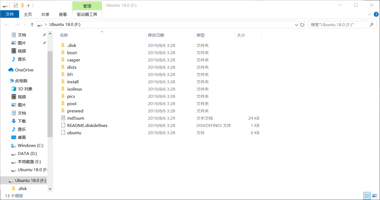Open the customize quick access toolbar arrow
Screen dimensions: 380x200
28,5
